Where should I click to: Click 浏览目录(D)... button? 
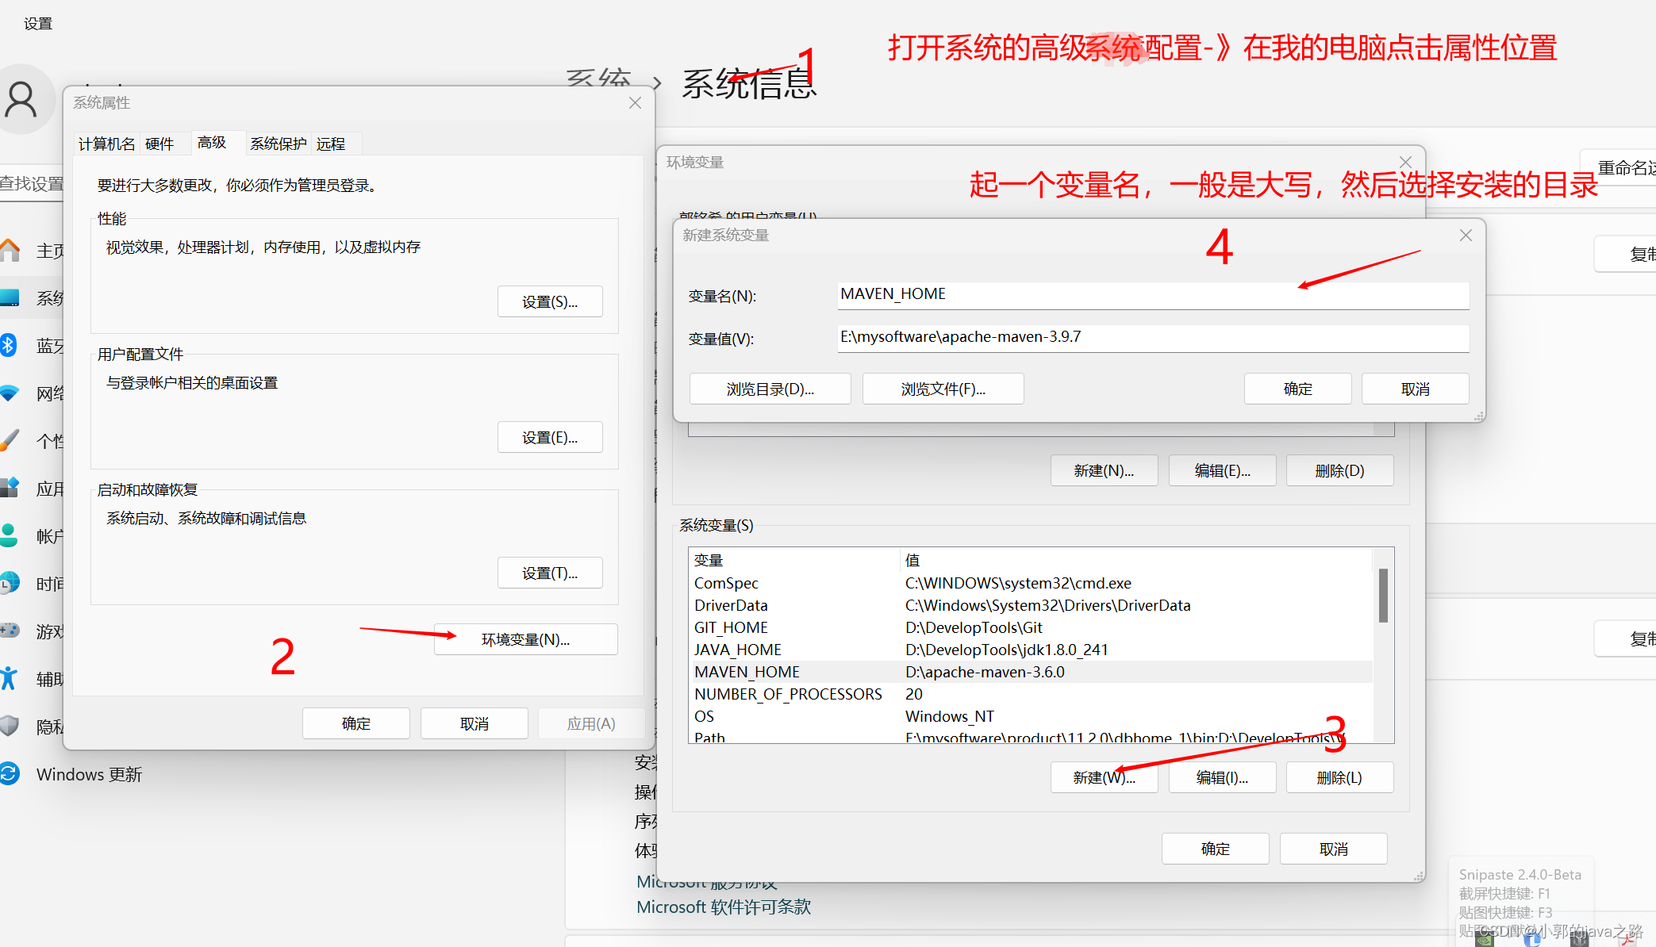point(770,389)
